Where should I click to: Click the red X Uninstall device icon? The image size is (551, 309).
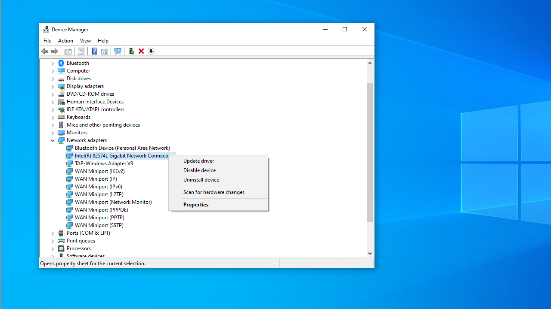tap(141, 51)
